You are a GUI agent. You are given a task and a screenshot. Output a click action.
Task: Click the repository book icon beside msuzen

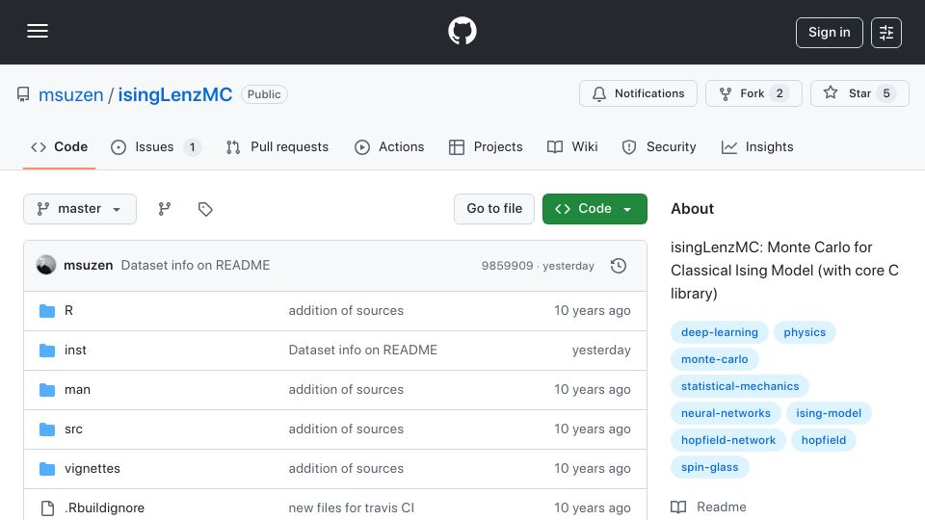click(x=23, y=94)
